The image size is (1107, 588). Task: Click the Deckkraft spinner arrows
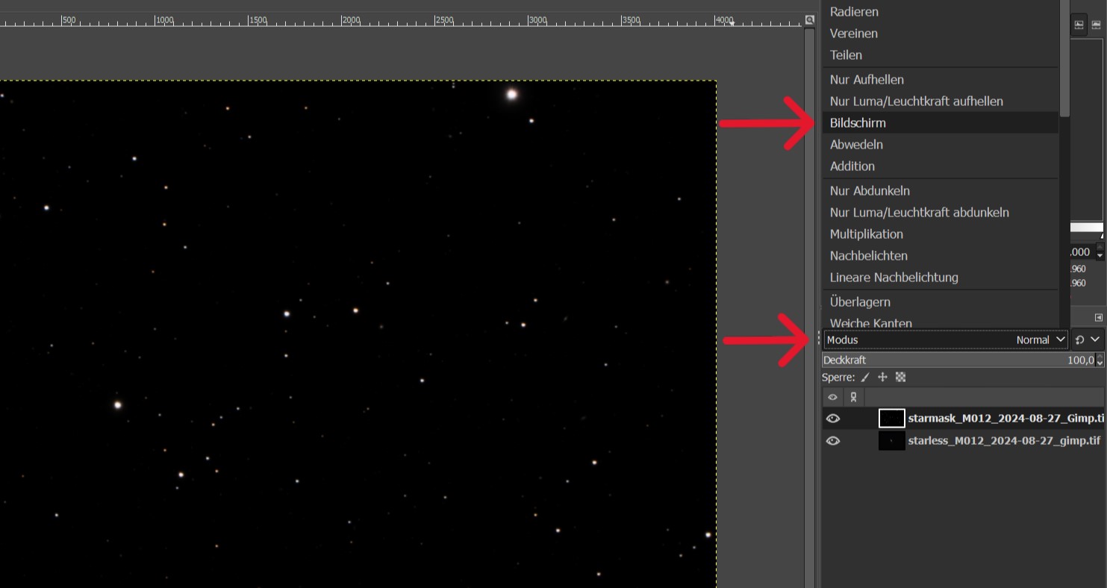pyautogui.click(x=1100, y=360)
